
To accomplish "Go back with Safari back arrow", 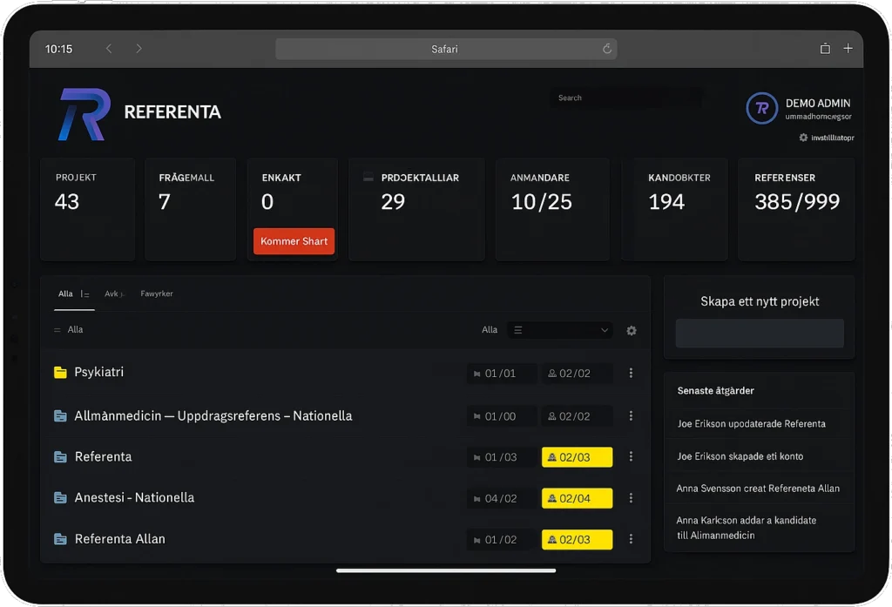I will click(109, 49).
